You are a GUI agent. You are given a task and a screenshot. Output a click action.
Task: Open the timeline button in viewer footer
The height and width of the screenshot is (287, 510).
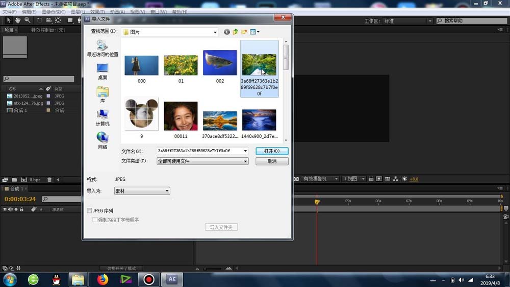pos(387,179)
